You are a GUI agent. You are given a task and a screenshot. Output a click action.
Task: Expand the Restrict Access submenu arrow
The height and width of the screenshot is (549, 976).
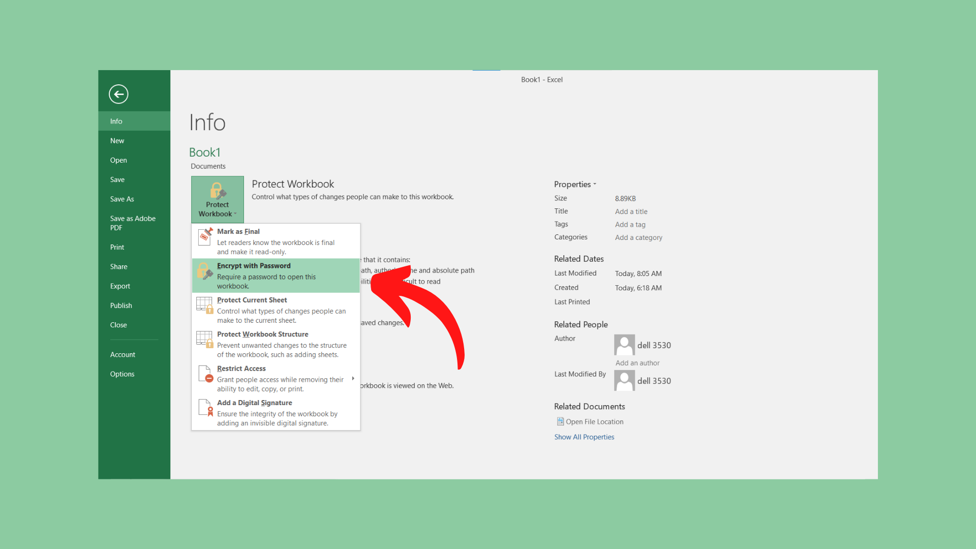(353, 379)
